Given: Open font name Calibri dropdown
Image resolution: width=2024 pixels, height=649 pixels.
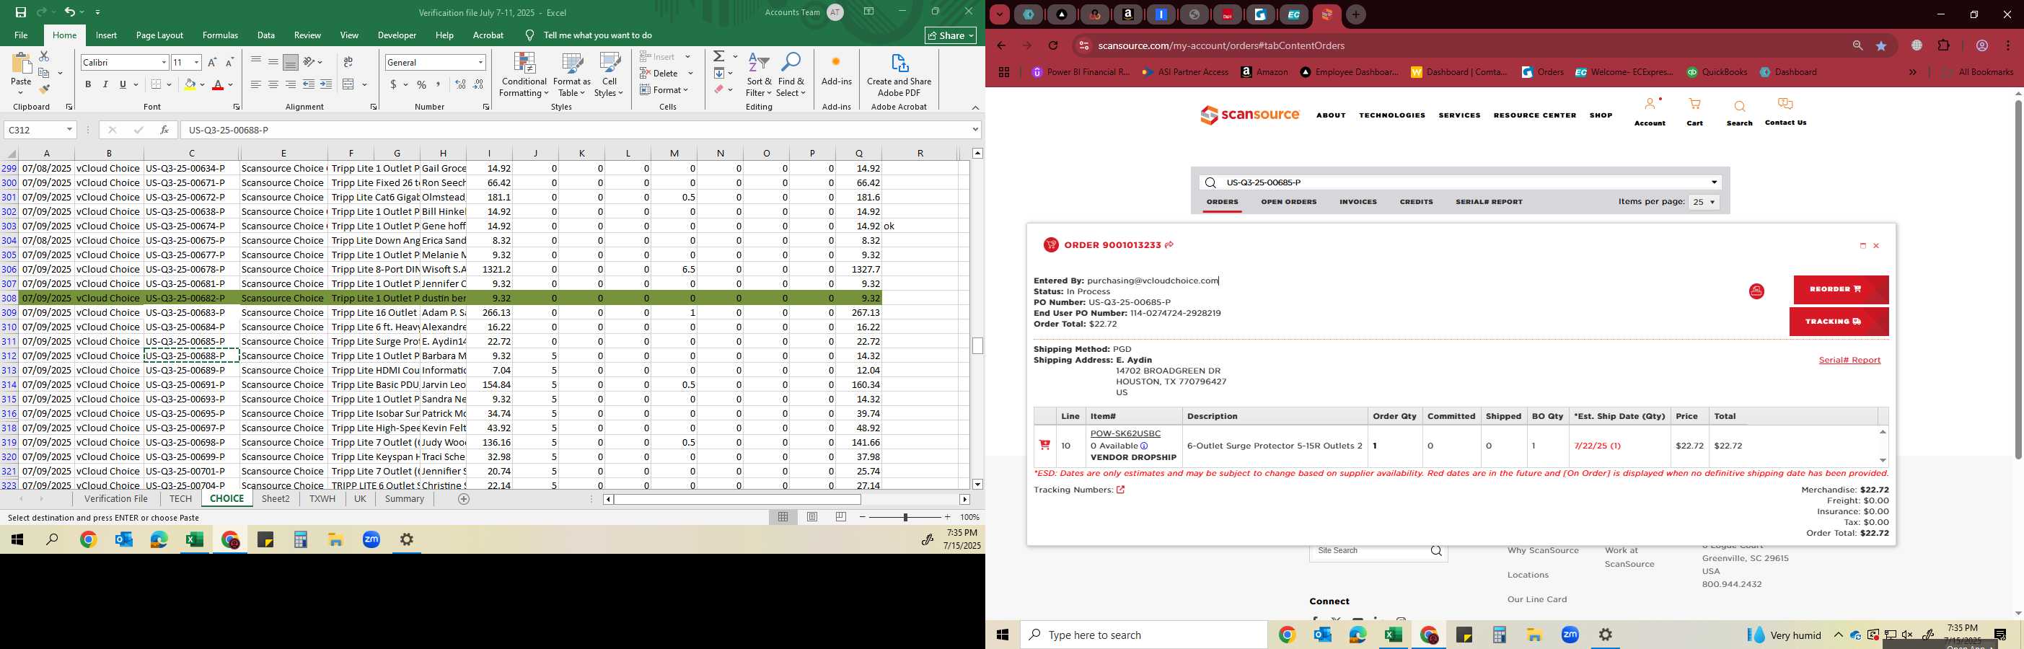Looking at the screenshot, I should pos(164,62).
